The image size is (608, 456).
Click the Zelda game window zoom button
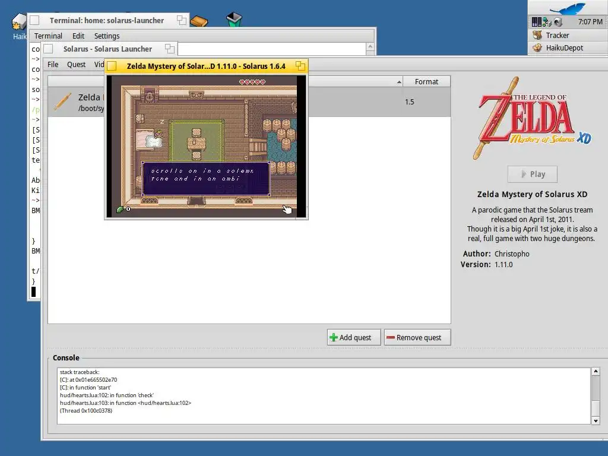[x=300, y=65]
